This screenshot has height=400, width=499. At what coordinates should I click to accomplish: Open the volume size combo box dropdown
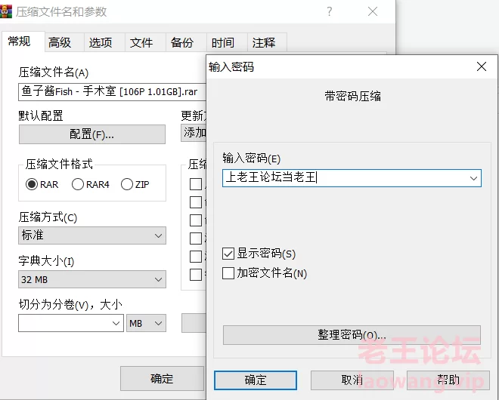(x=116, y=323)
